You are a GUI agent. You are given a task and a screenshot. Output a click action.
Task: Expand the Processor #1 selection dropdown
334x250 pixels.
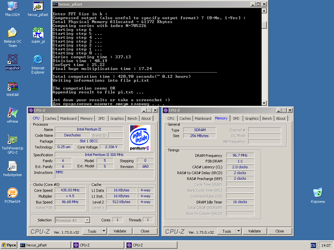[87, 220]
